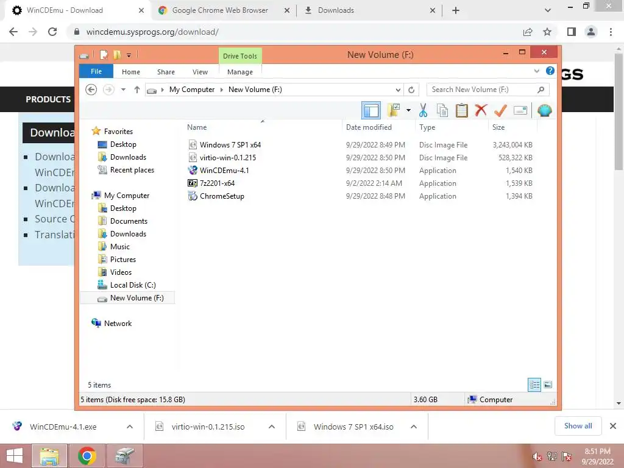Click the Properties icon in quick access toolbar
This screenshot has width=624, height=468.
[104, 55]
